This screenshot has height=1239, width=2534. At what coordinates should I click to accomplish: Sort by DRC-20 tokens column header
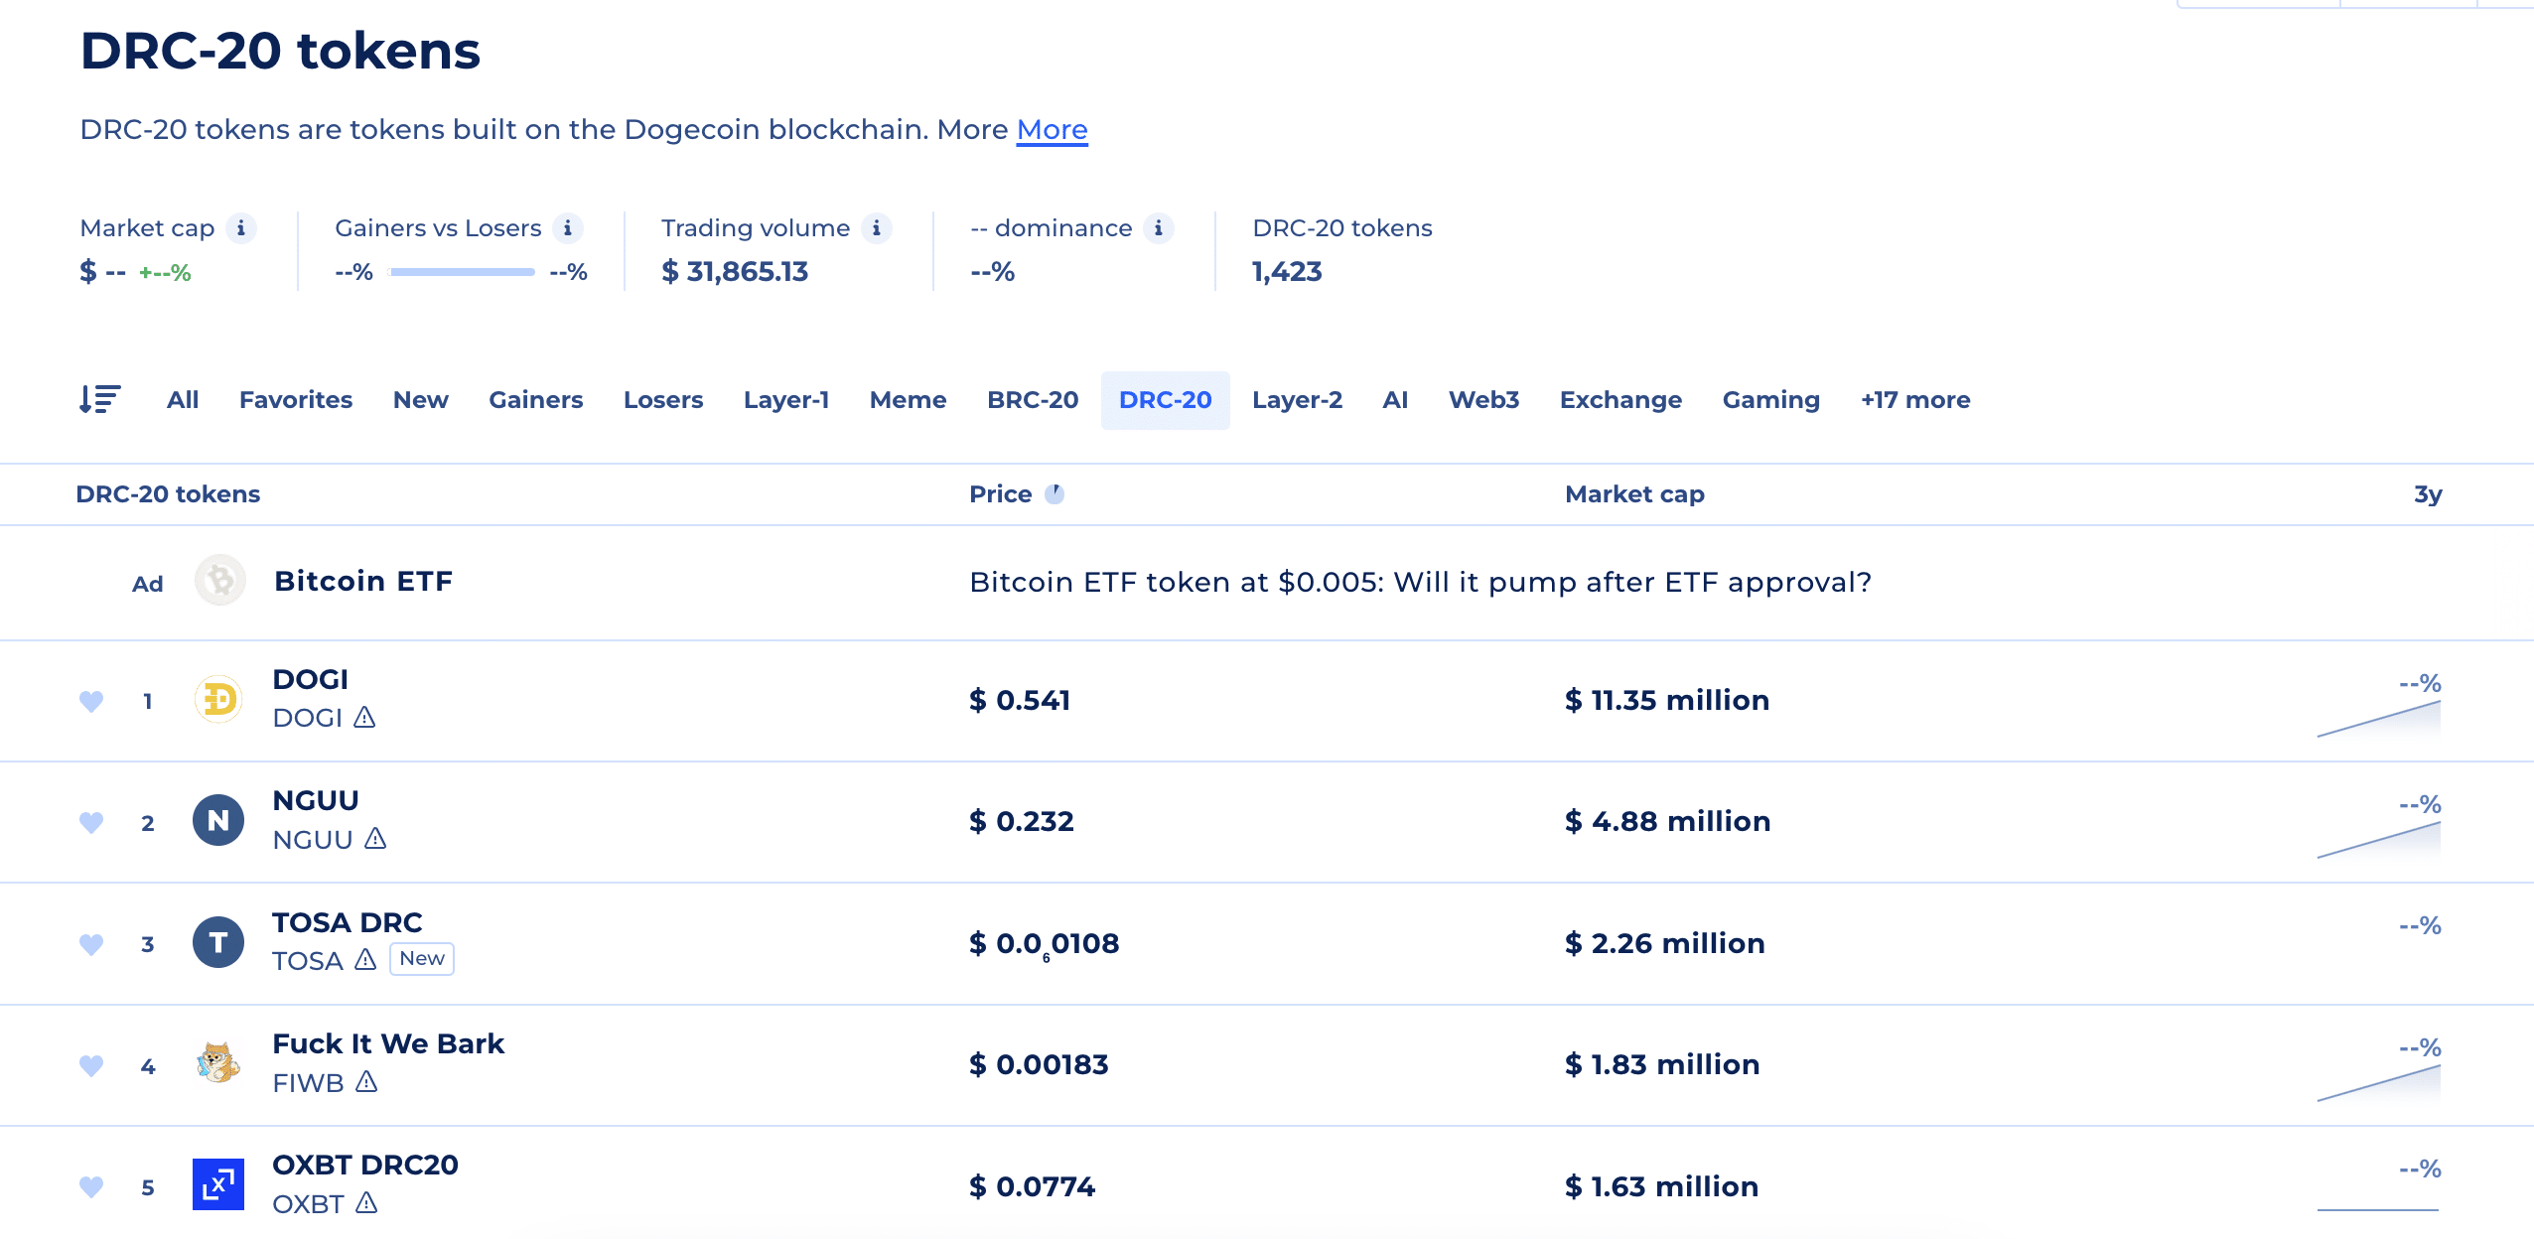click(168, 494)
